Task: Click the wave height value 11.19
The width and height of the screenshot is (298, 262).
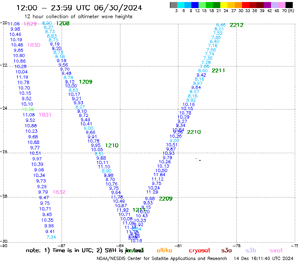Action: coord(22,77)
